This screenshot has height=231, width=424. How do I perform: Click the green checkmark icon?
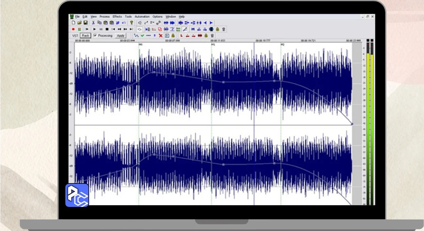pos(142,36)
